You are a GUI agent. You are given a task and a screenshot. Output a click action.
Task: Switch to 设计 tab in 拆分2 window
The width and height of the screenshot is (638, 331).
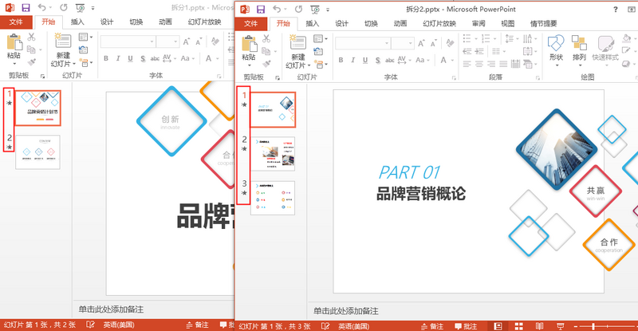point(341,24)
